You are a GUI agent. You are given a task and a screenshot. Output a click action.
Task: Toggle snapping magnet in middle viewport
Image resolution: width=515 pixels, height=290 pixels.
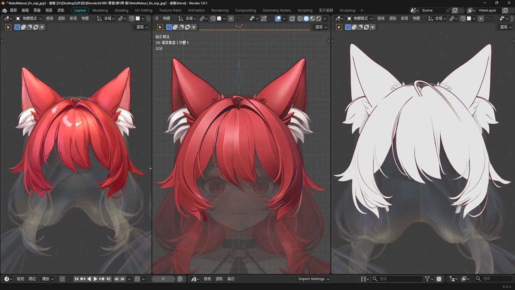[x=213, y=18]
